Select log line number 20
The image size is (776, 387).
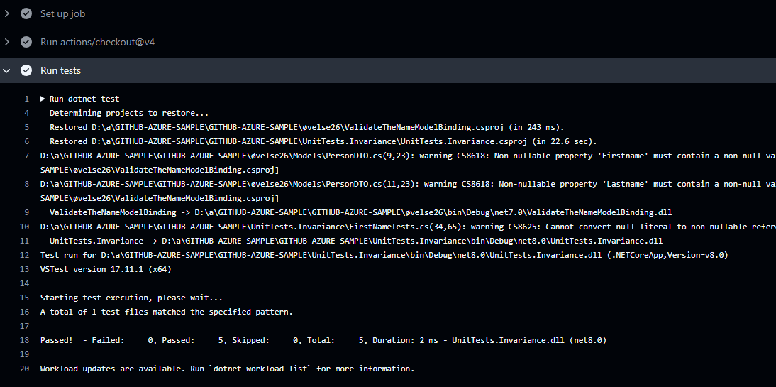pyautogui.click(x=25, y=369)
